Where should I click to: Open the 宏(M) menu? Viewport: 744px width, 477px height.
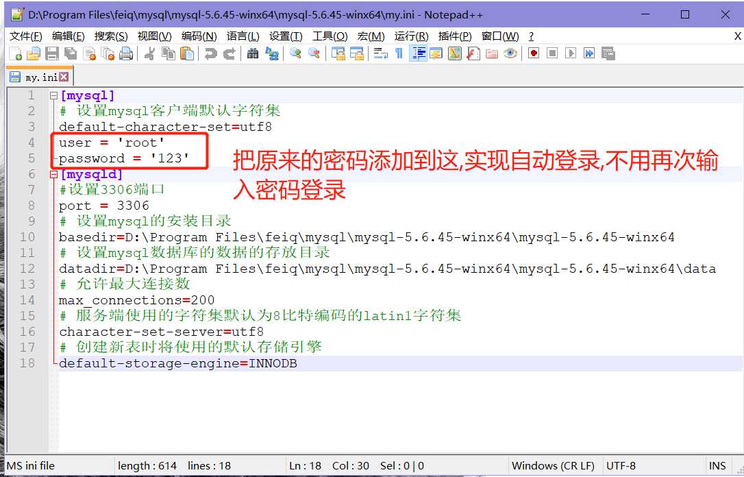click(x=371, y=36)
